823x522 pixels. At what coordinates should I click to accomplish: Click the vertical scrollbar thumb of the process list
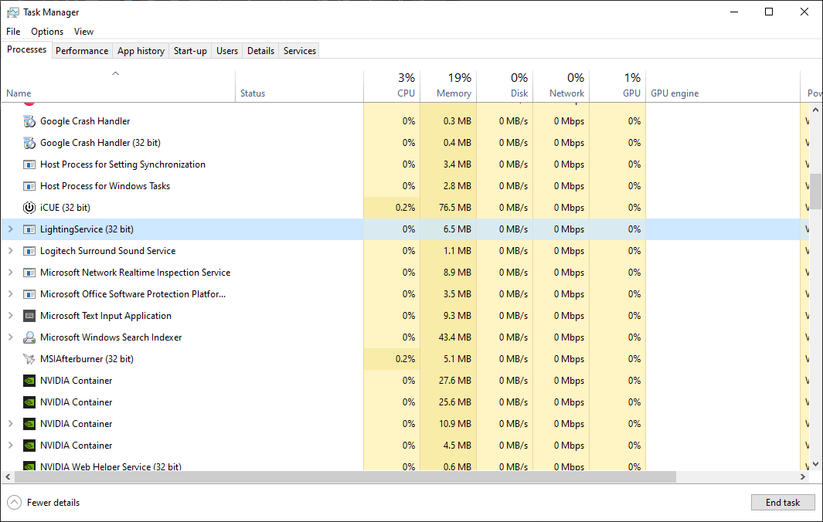(x=815, y=191)
